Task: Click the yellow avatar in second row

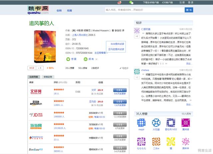Action: (171, 142)
